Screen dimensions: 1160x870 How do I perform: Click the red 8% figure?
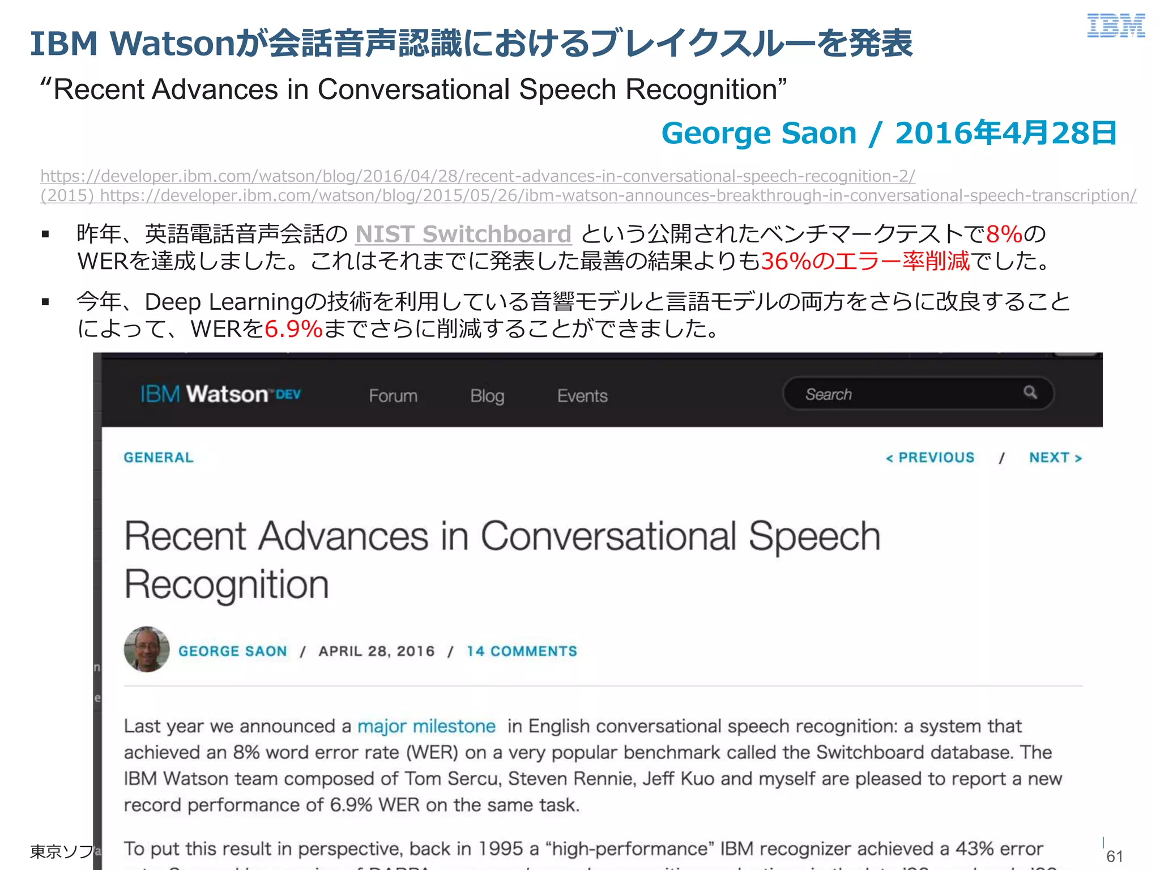(x=1004, y=233)
